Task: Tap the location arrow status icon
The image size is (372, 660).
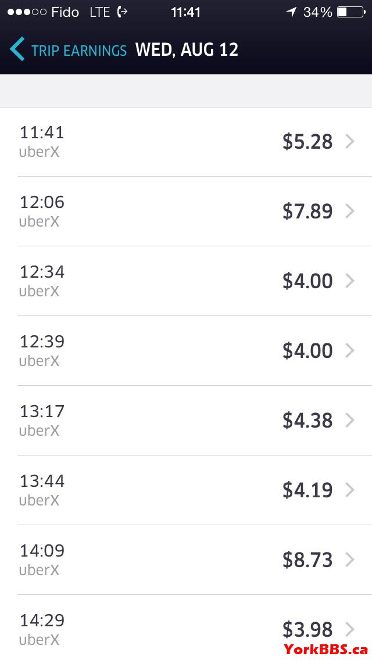Action: coord(292,12)
